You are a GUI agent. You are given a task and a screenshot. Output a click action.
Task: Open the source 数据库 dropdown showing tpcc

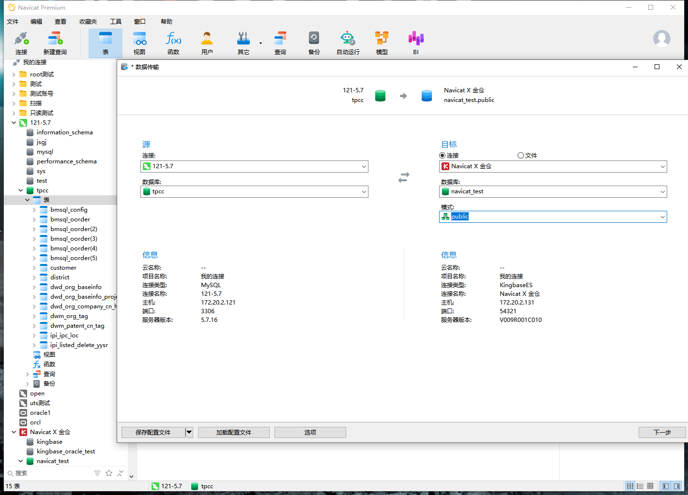254,191
